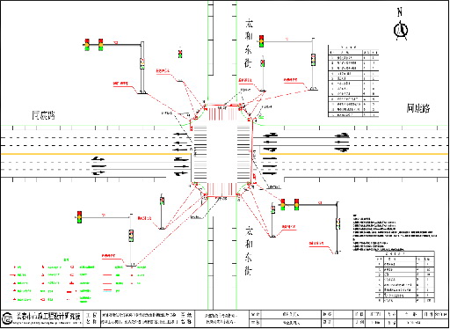Select the yellow road center line
Image resolution: width=450 pixels, height=329 pixels.
point(96,154)
